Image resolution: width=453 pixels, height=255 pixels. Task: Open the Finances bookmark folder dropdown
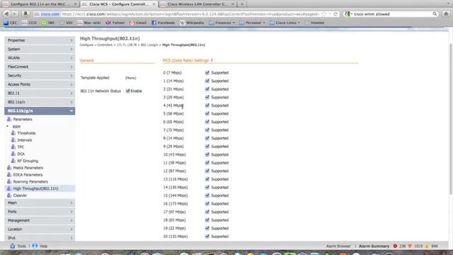tap(222, 23)
